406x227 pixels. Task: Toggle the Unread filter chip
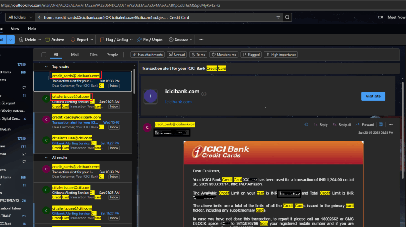point(177,55)
